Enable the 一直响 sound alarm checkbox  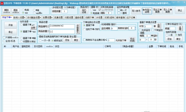[118, 13]
